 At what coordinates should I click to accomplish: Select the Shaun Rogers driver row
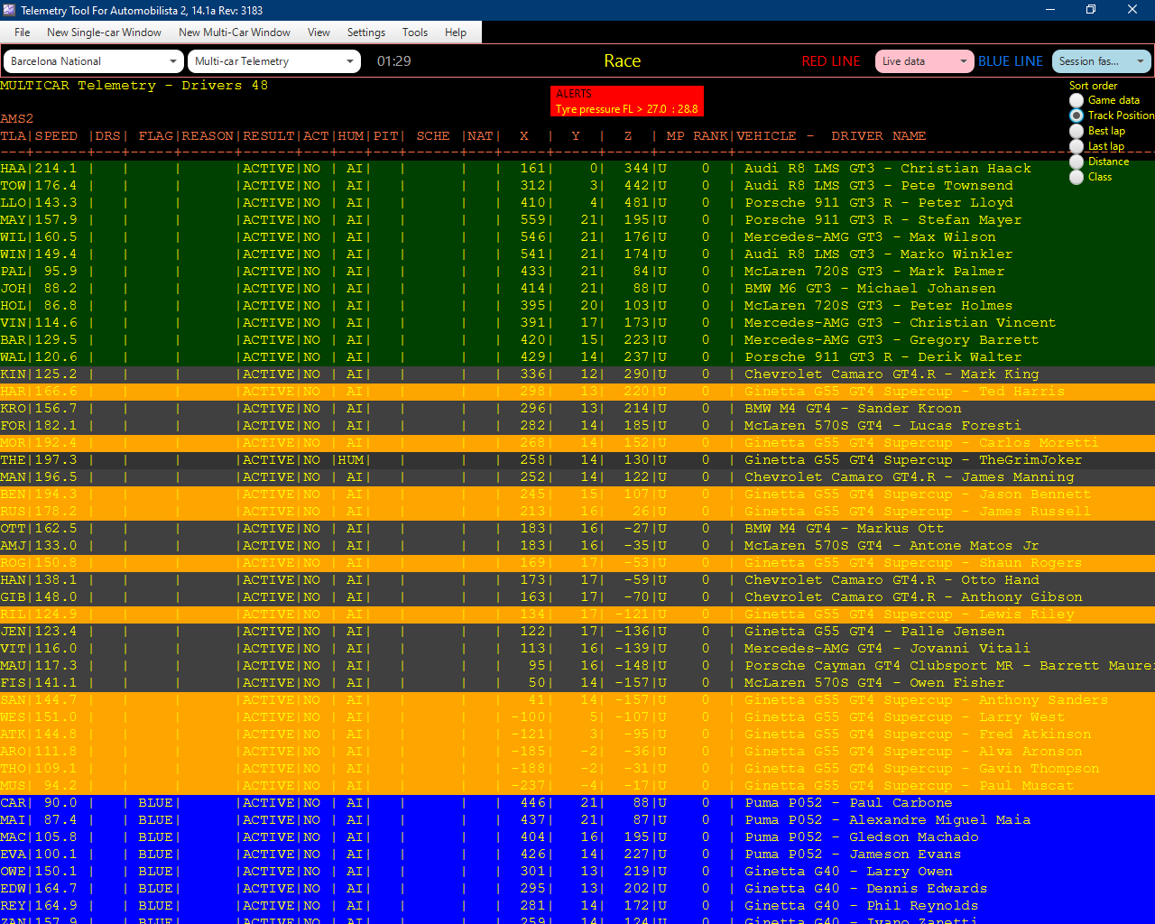tap(577, 563)
